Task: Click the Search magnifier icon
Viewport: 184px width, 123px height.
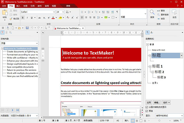Action: click(x=152, y=12)
